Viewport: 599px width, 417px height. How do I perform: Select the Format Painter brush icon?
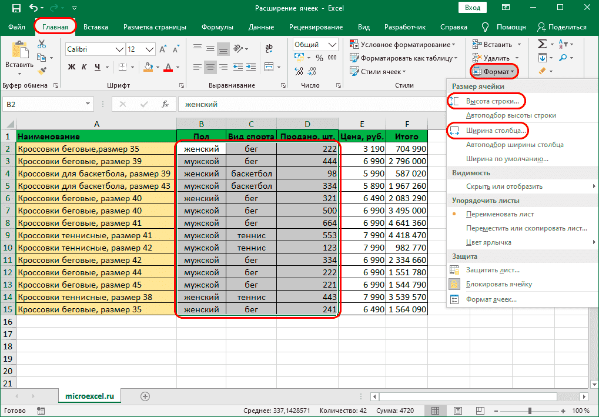41,71
